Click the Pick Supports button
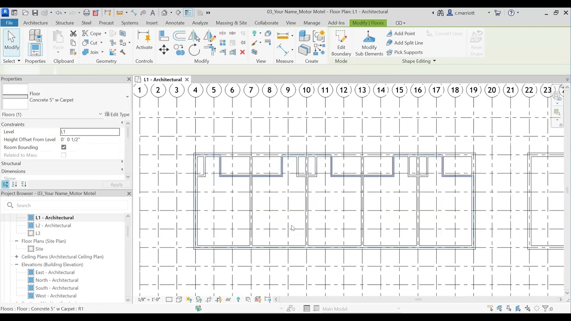The height and width of the screenshot is (321, 571). [x=404, y=52]
